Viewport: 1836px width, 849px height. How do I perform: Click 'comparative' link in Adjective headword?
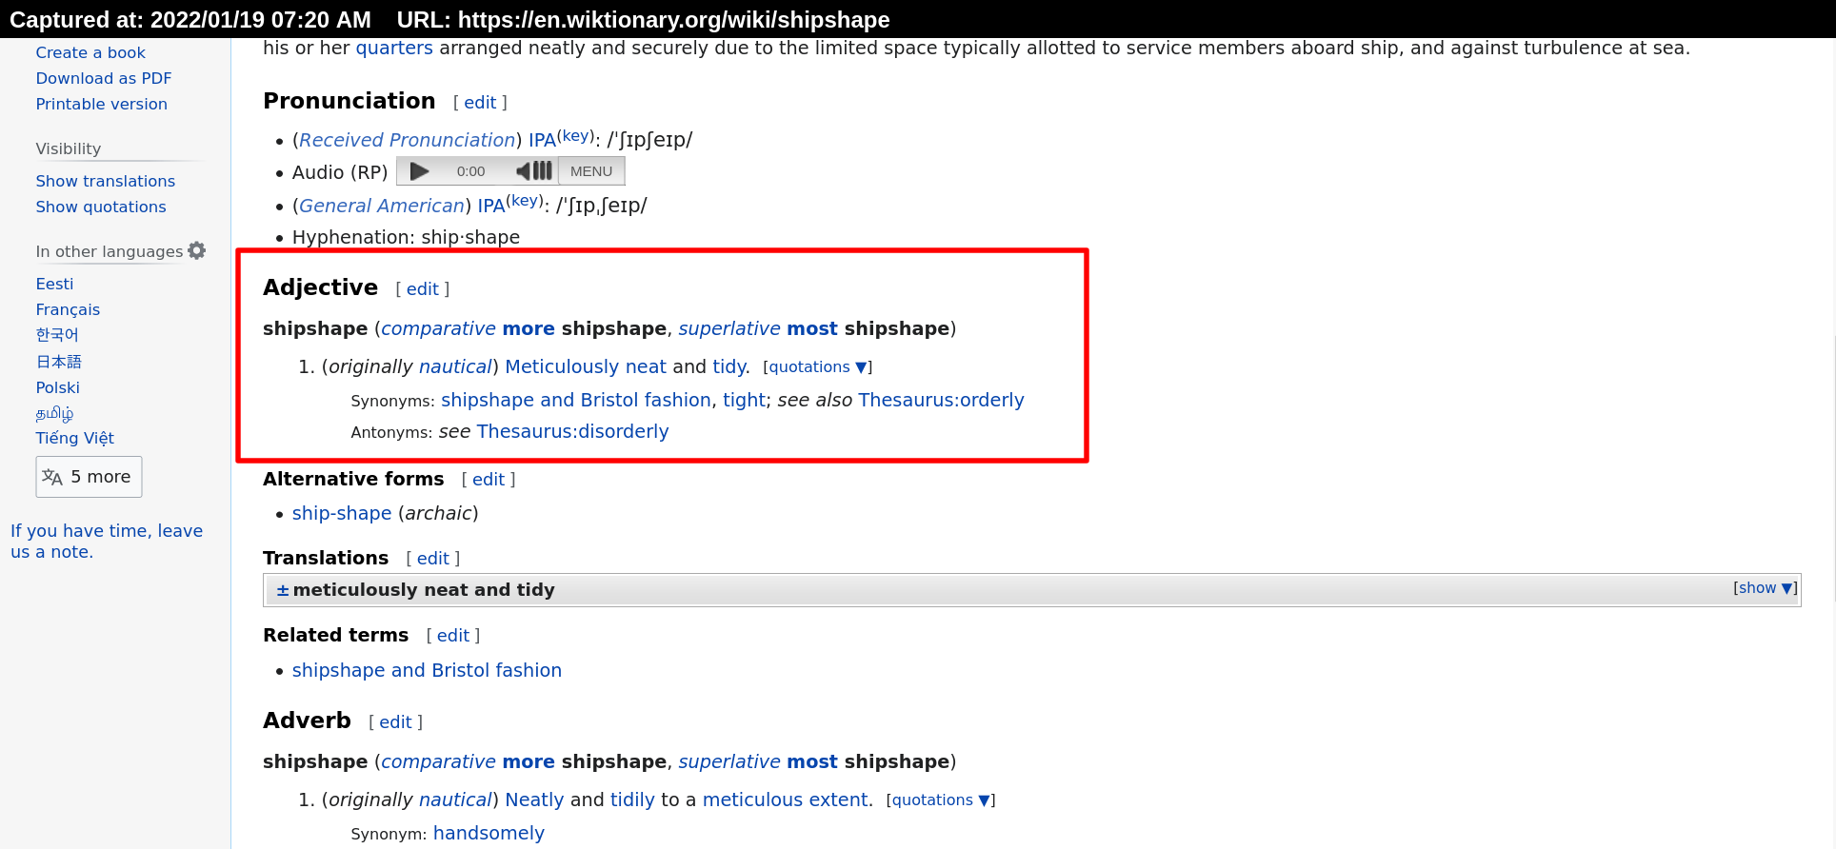439,329
